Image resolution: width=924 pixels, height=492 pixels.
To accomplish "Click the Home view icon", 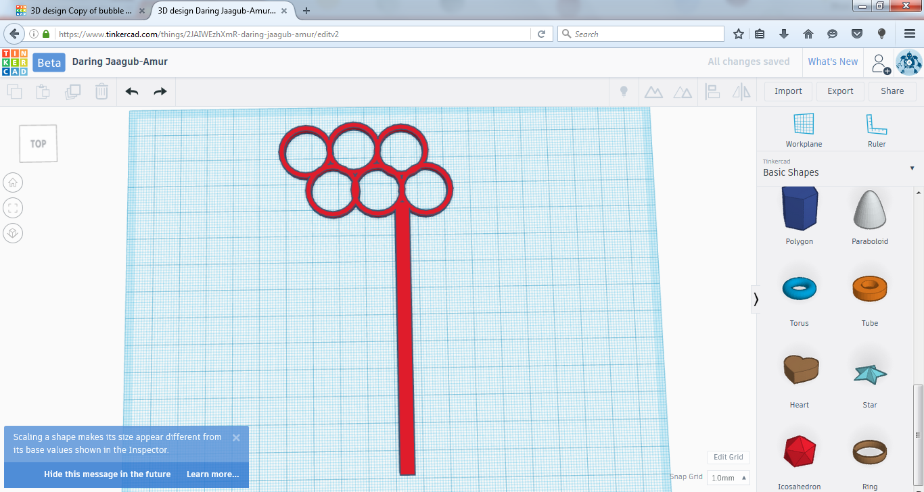I will [13, 182].
